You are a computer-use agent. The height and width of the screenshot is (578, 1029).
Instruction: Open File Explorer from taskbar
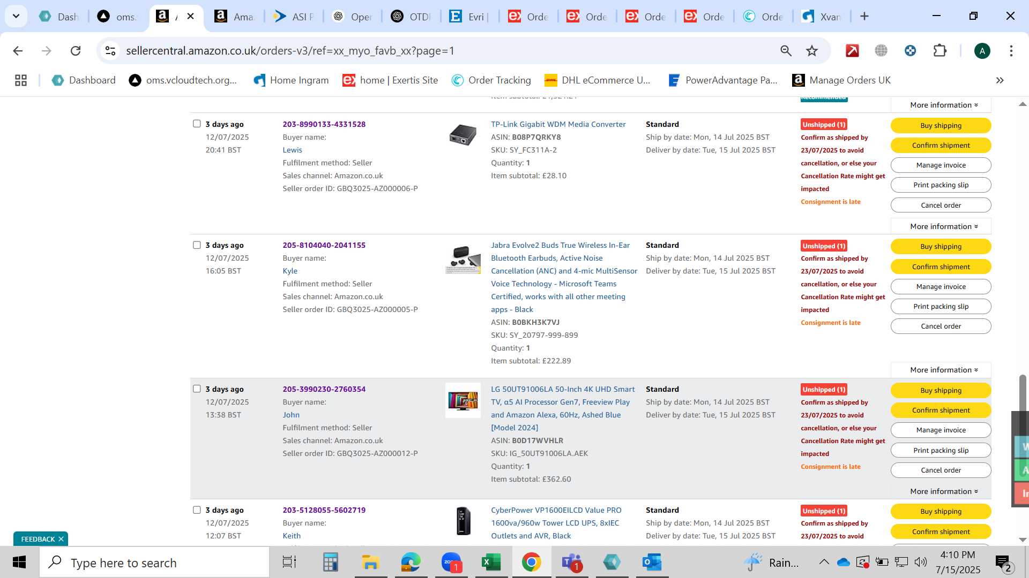[370, 562]
